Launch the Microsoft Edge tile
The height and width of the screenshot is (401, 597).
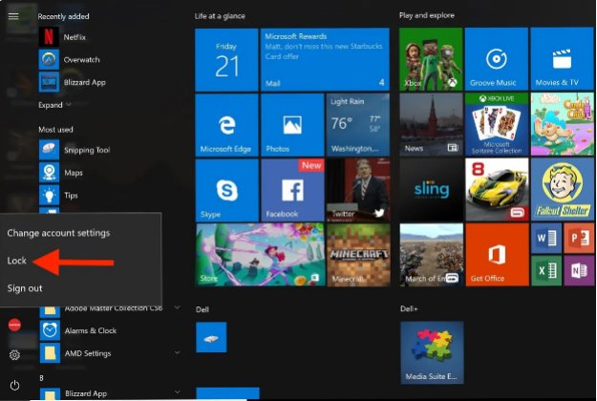click(226, 125)
